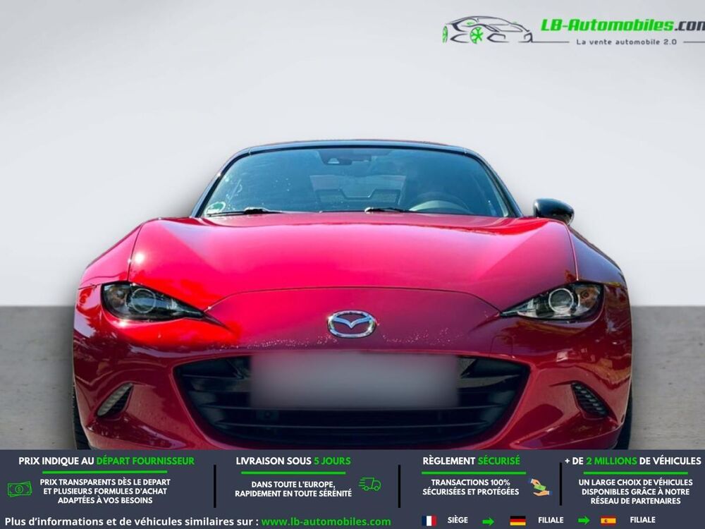705x529 pixels.
Task: Click the FILIALE label beside the German flag
Action: [551, 520]
